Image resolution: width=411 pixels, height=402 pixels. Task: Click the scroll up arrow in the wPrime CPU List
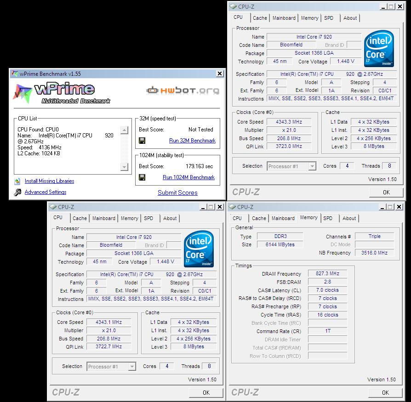pos(124,130)
